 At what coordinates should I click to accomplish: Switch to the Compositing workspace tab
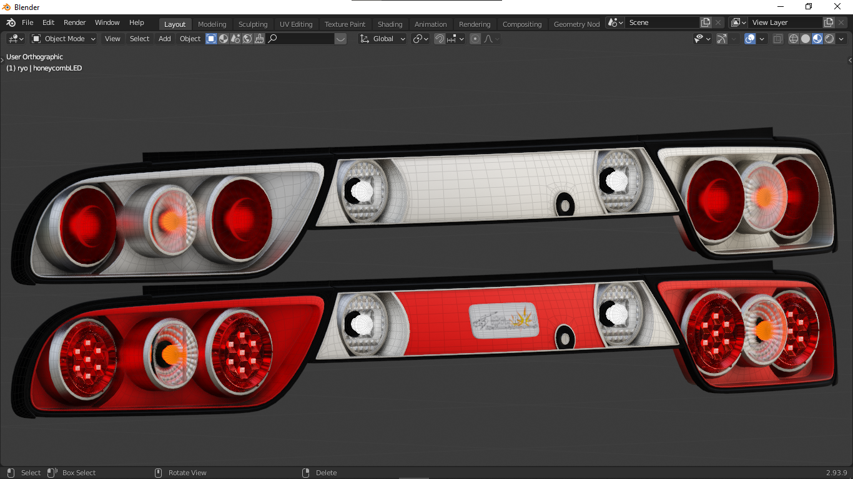pyautogui.click(x=522, y=24)
